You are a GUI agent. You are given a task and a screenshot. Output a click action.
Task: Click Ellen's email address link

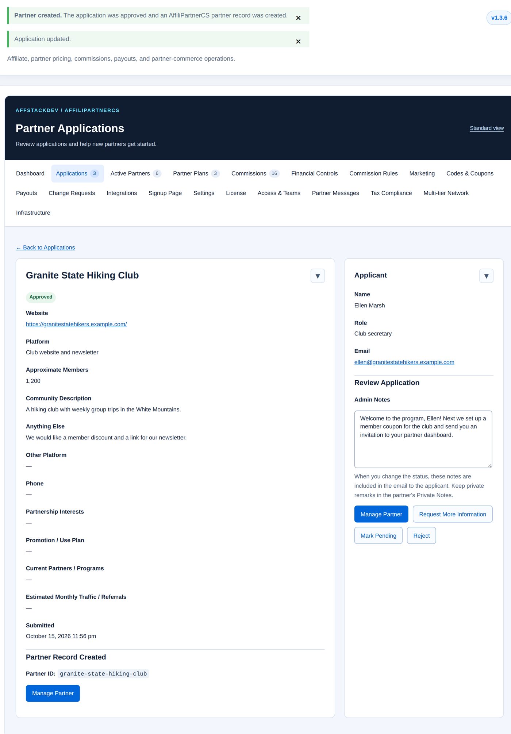tap(404, 362)
